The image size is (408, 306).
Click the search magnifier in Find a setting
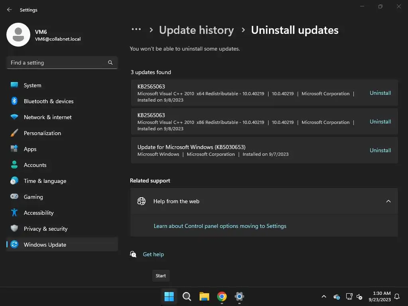(110, 63)
